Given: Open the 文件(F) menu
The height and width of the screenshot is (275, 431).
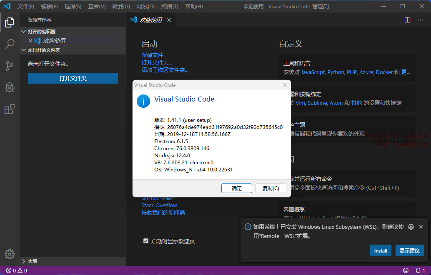Looking at the screenshot, I should pyautogui.click(x=26, y=7).
